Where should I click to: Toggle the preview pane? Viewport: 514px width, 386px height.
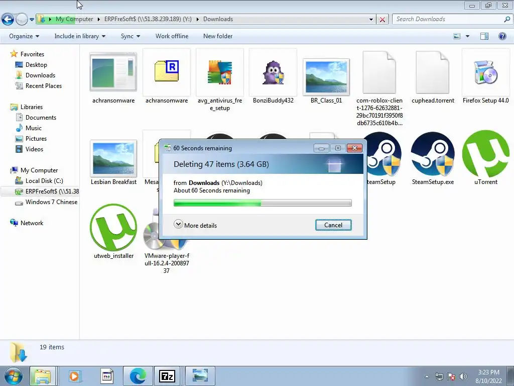(x=484, y=36)
